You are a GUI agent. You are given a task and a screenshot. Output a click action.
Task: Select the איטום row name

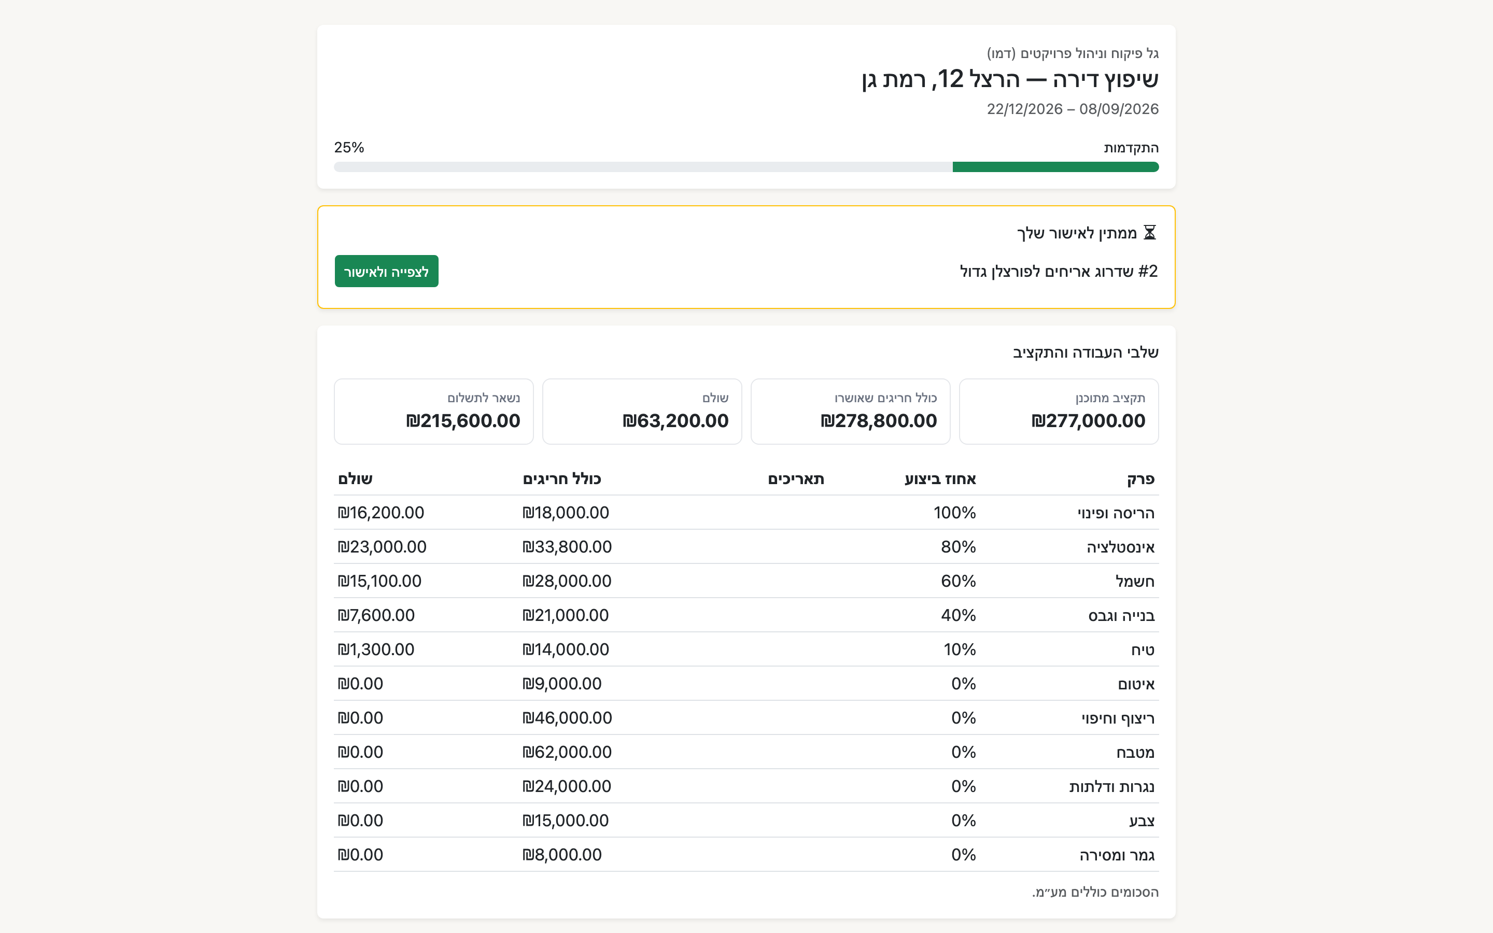(x=1136, y=684)
